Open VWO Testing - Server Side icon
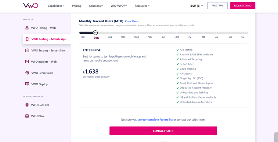Screen dimensions: 278x142 [27, 50]
